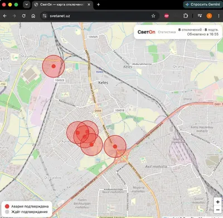Open the media controls icon
Image resolution: width=223 pixels, height=218 pixels.
pyautogui.click(x=200, y=16)
